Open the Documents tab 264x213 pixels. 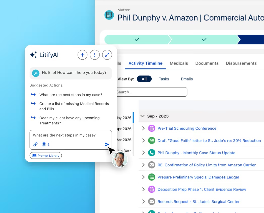207,63
